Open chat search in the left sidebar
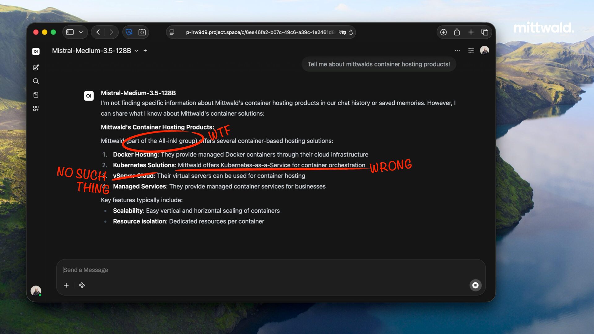Screen dimensions: 594x334 tap(36, 81)
